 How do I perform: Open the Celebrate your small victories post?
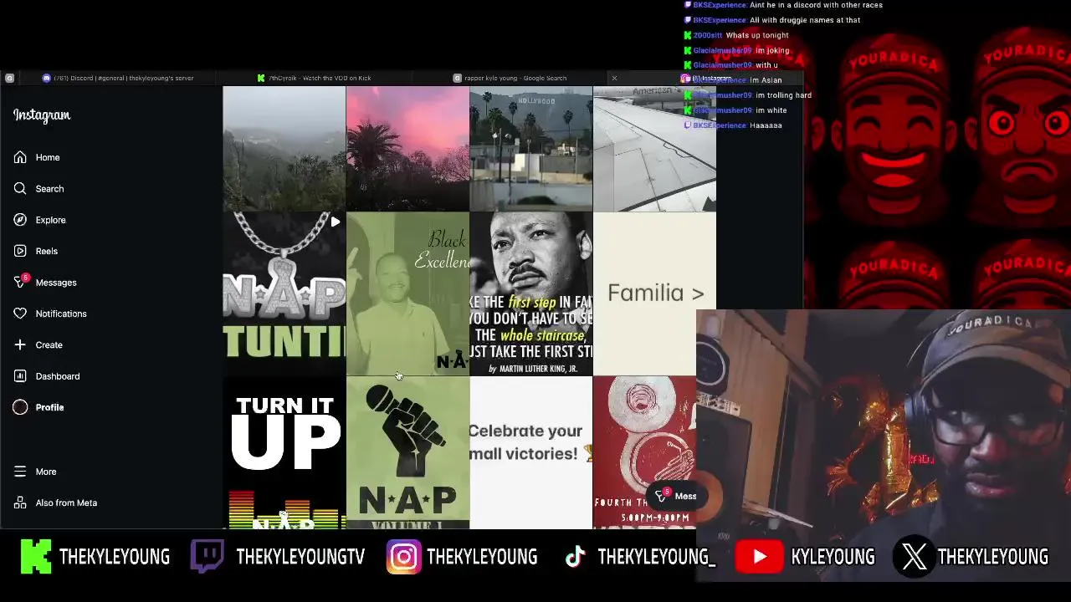(530, 452)
